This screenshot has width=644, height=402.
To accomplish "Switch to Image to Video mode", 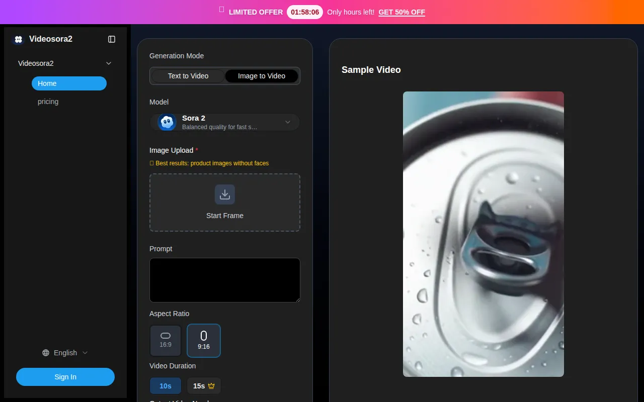I will [262, 76].
